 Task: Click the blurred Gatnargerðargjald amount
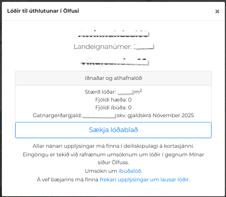tap(99, 115)
